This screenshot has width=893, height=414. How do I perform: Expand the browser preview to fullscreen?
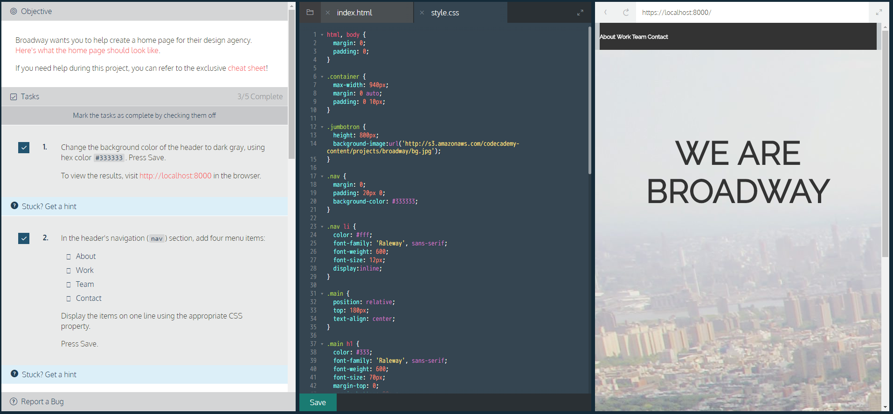(879, 13)
